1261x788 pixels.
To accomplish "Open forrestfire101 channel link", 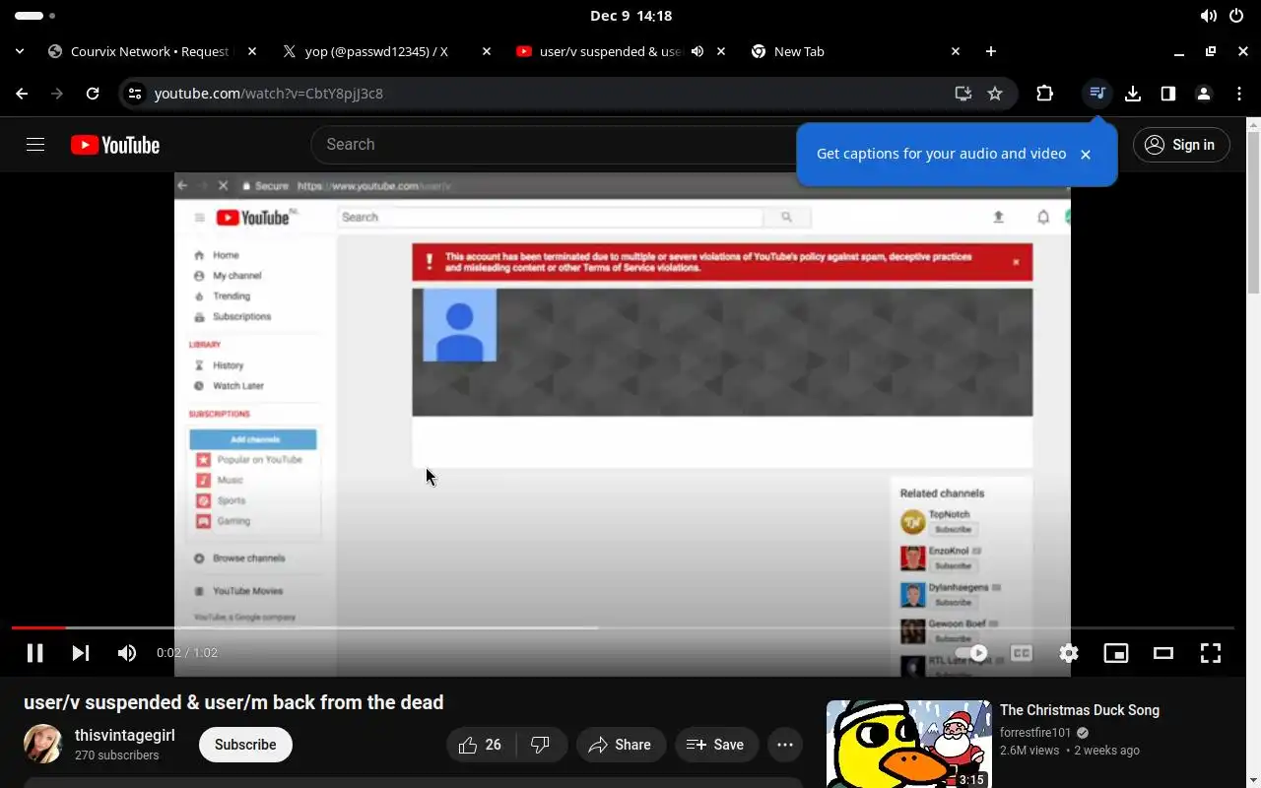I will 1035,733.
